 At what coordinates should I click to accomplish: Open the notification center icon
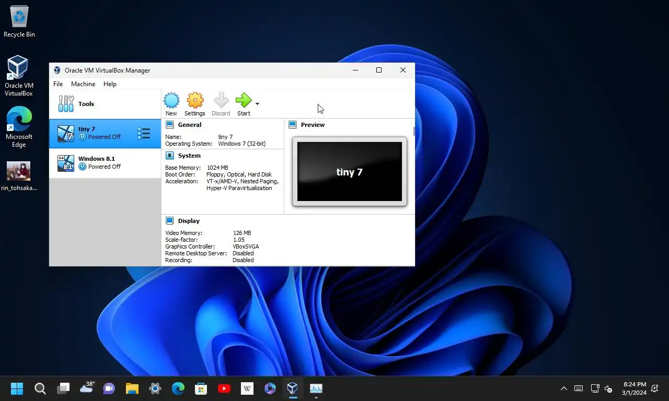pyautogui.click(x=655, y=388)
